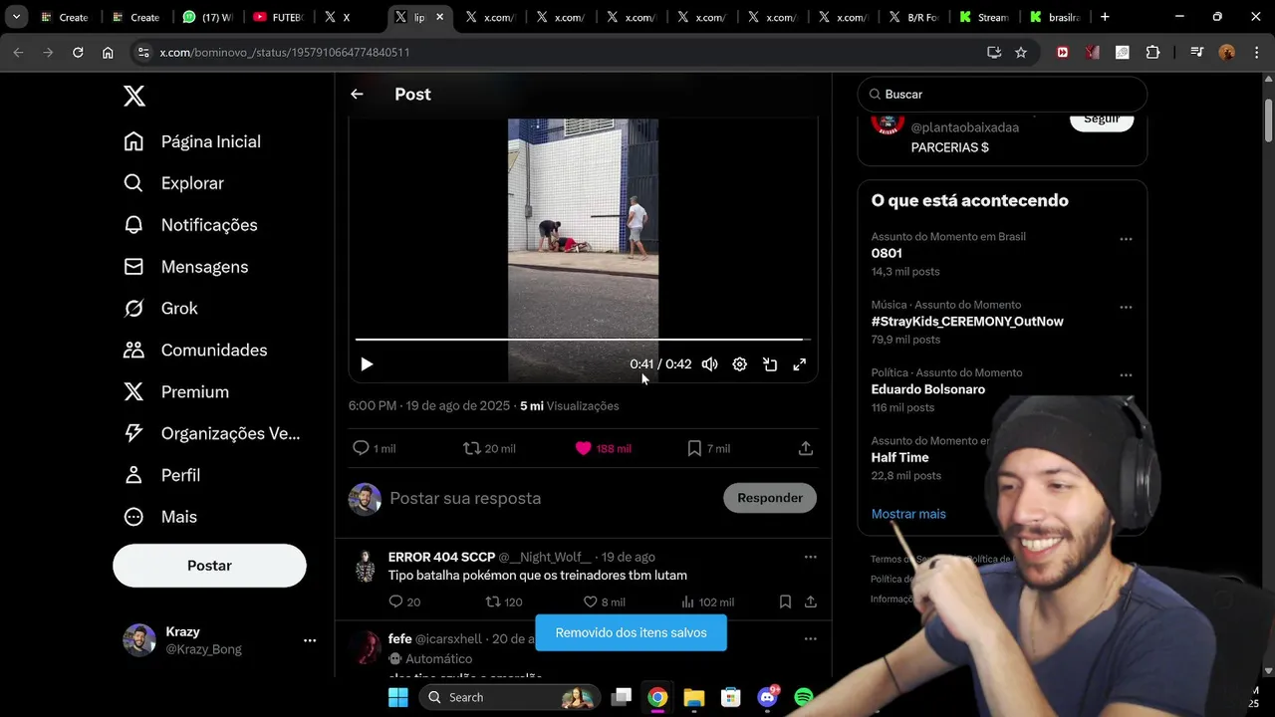Open trending topic 0801
Image resolution: width=1275 pixels, height=717 pixels.
click(x=887, y=253)
